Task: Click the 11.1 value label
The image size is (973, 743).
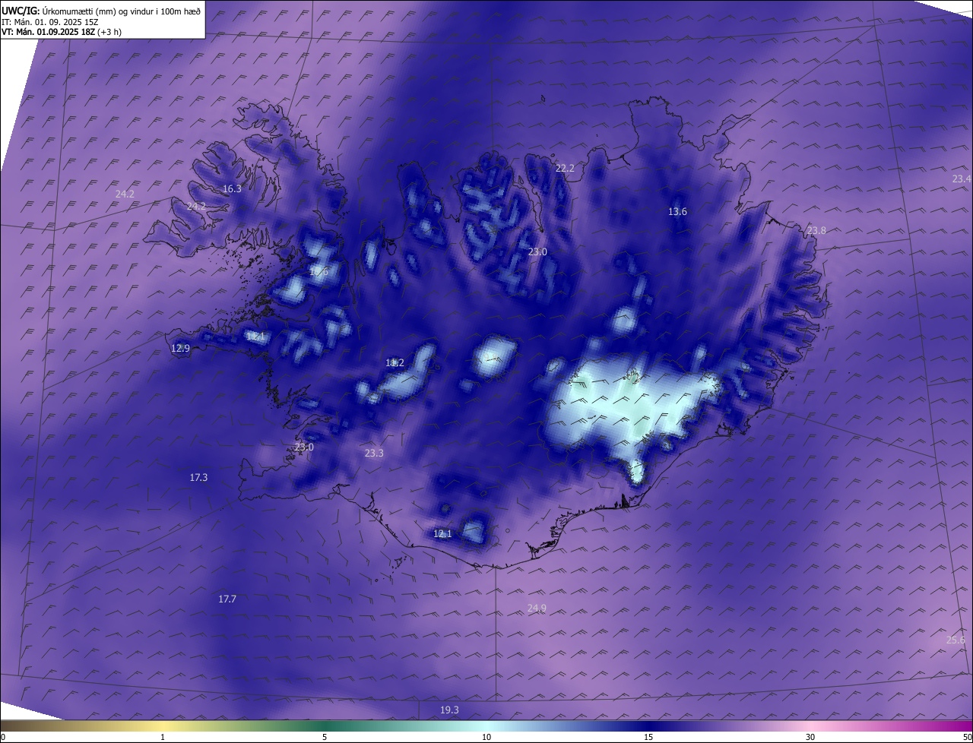Action: pyautogui.click(x=255, y=336)
